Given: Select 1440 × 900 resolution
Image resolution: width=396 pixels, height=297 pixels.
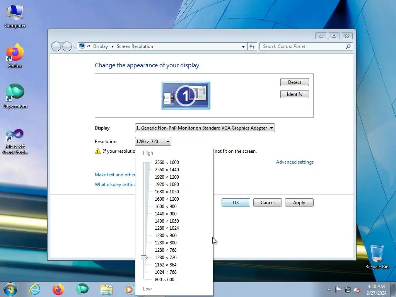Looking at the screenshot, I should [x=166, y=213].
